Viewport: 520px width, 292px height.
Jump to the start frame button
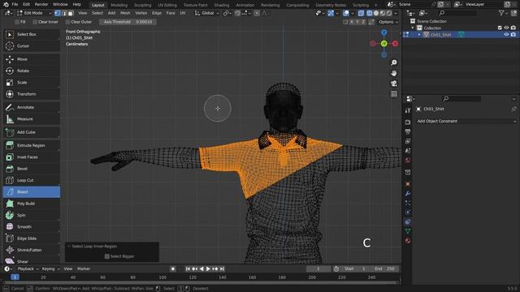point(188,268)
